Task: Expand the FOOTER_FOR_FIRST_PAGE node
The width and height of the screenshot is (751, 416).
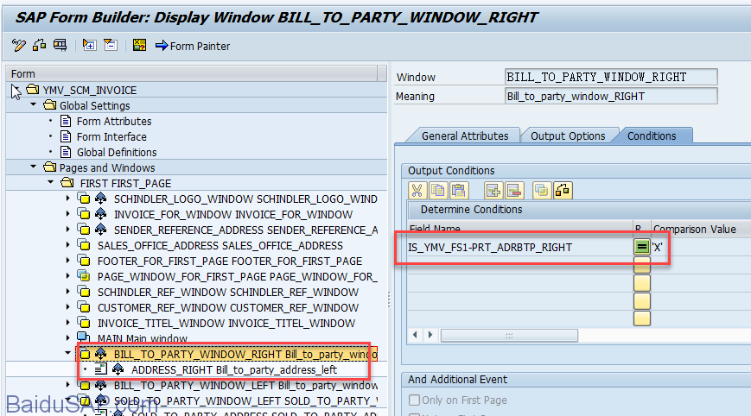Action: 67,260
